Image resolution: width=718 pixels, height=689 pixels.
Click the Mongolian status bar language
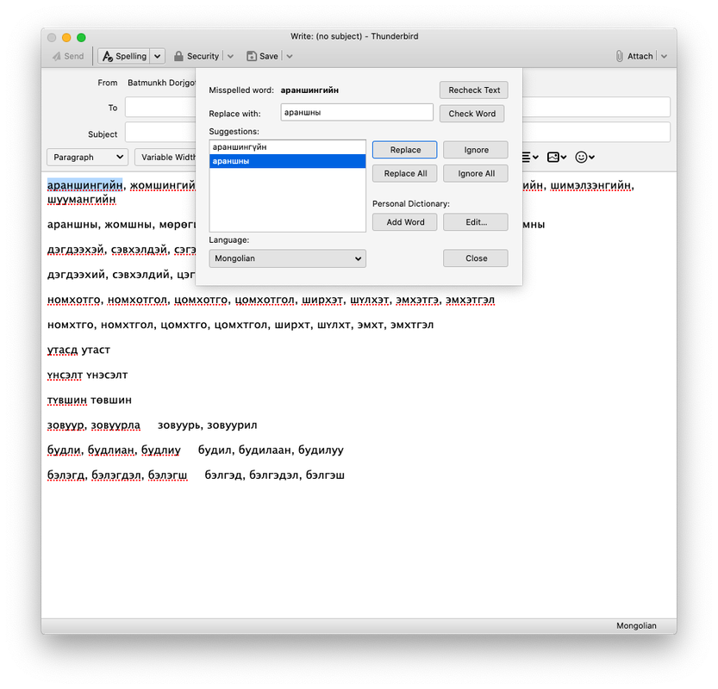pyautogui.click(x=636, y=625)
